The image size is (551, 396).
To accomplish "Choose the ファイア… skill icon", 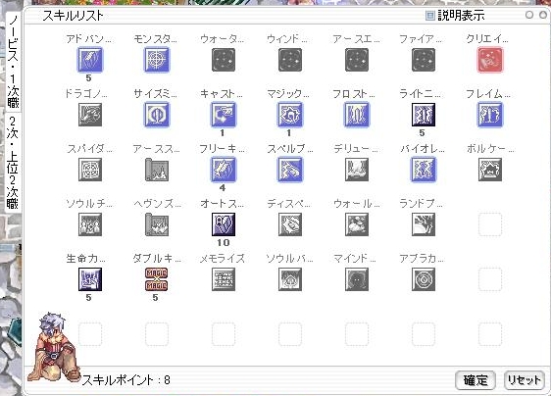I will pos(424,60).
